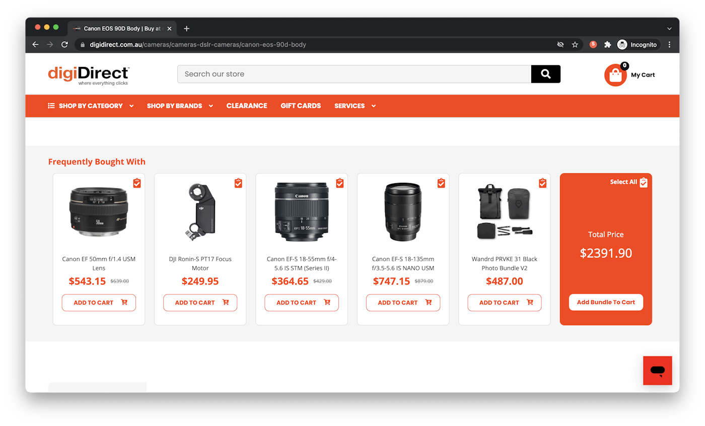Open the Shop By Category menu
The width and height of the screenshot is (705, 426).
coord(91,106)
